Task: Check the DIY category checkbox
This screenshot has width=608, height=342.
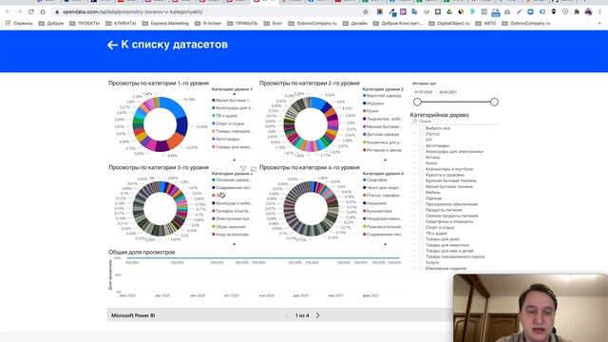Action: click(421, 140)
